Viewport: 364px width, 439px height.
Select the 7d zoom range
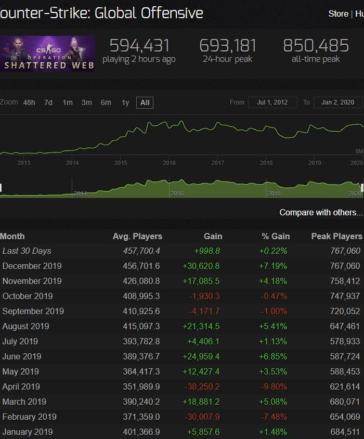tap(48, 102)
